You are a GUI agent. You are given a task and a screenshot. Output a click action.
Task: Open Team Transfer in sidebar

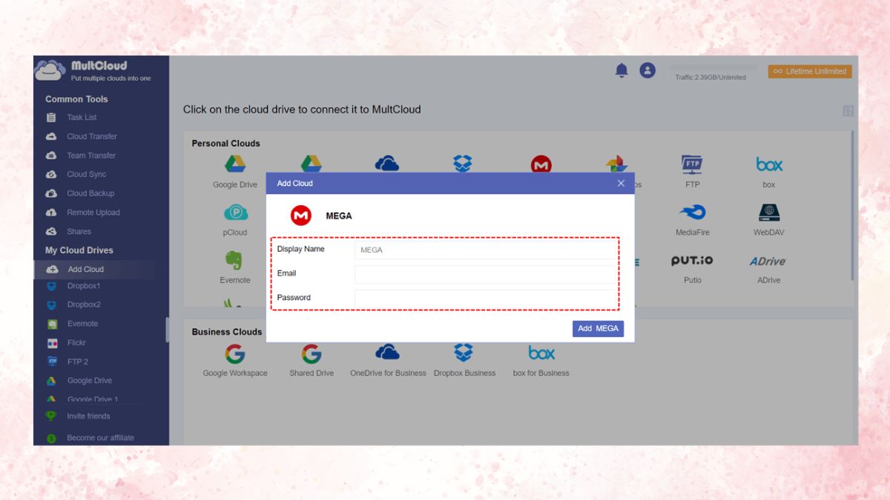pyautogui.click(x=91, y=156)
